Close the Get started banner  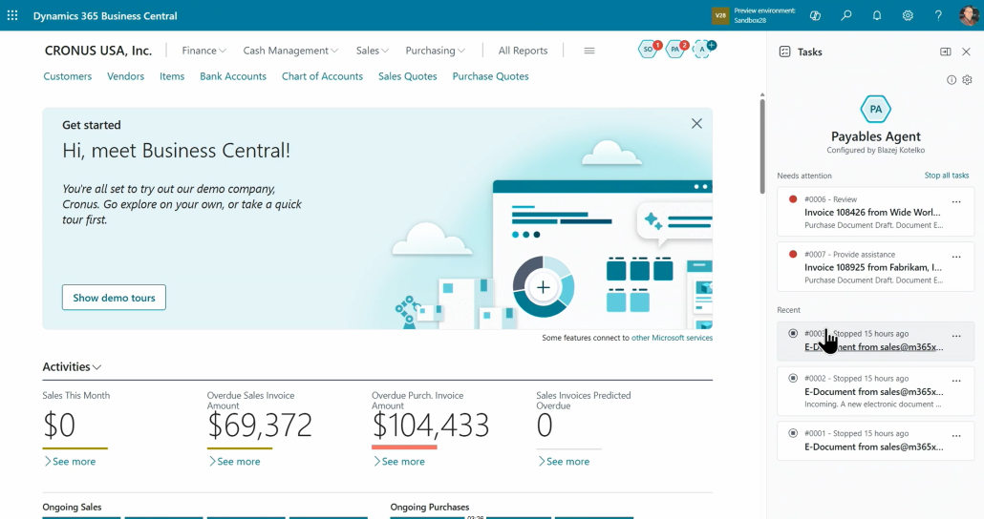[x=696, y=123]
